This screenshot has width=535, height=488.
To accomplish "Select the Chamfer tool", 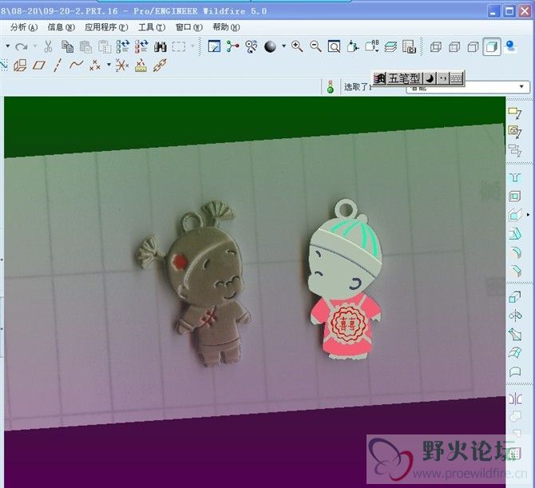I will pos(515,271).
